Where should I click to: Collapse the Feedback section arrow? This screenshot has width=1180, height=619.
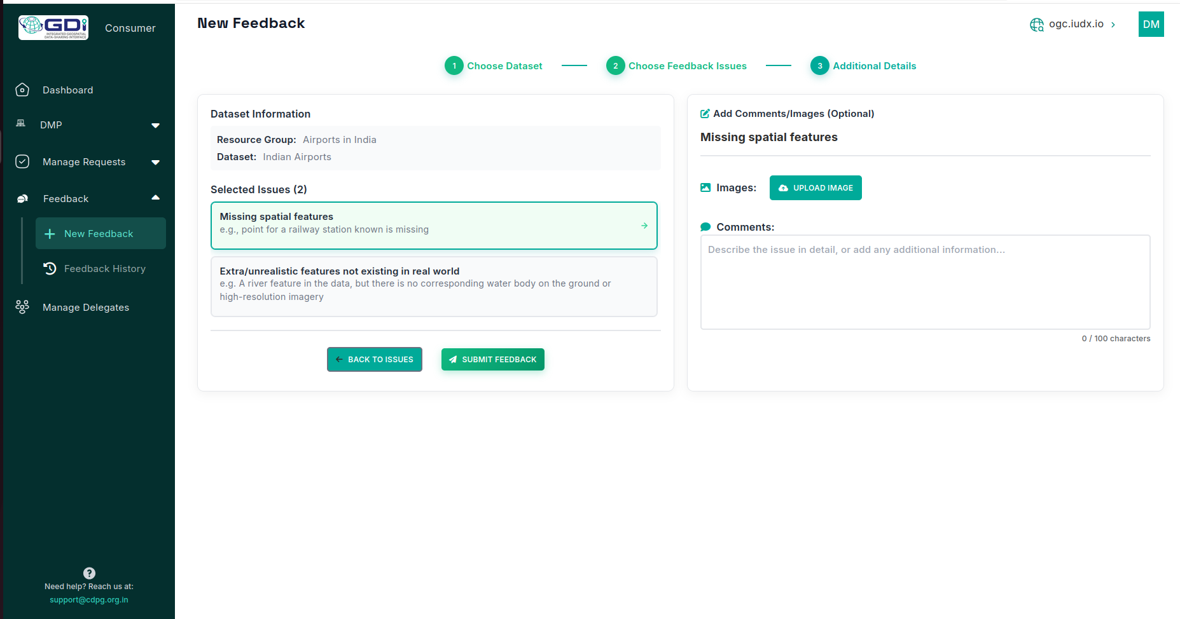click(155, 198)
